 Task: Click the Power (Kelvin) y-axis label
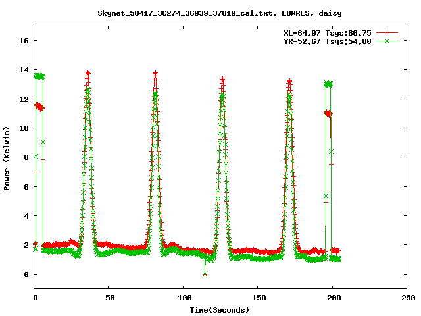(7, 159)
